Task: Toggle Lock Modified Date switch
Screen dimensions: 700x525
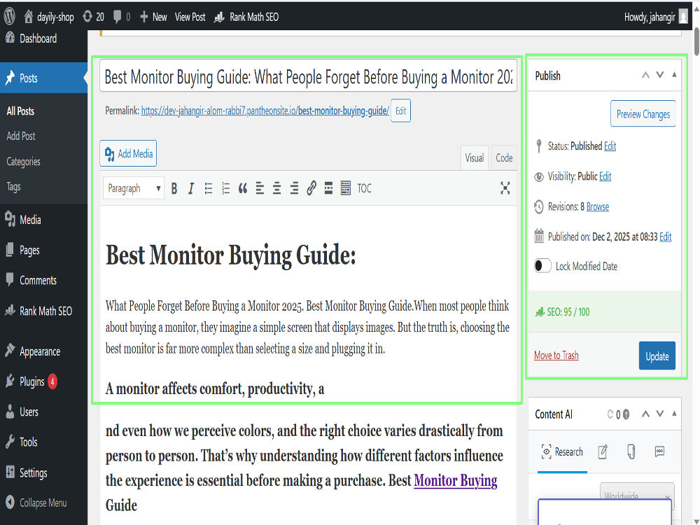Action: click(x=542, y=266)
